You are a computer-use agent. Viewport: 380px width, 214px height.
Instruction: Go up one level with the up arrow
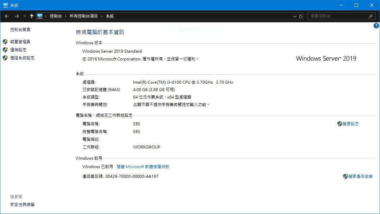[x=32, y=16]
